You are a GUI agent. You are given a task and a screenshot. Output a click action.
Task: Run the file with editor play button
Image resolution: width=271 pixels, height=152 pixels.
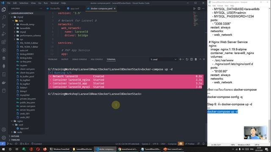click(194, 8)
